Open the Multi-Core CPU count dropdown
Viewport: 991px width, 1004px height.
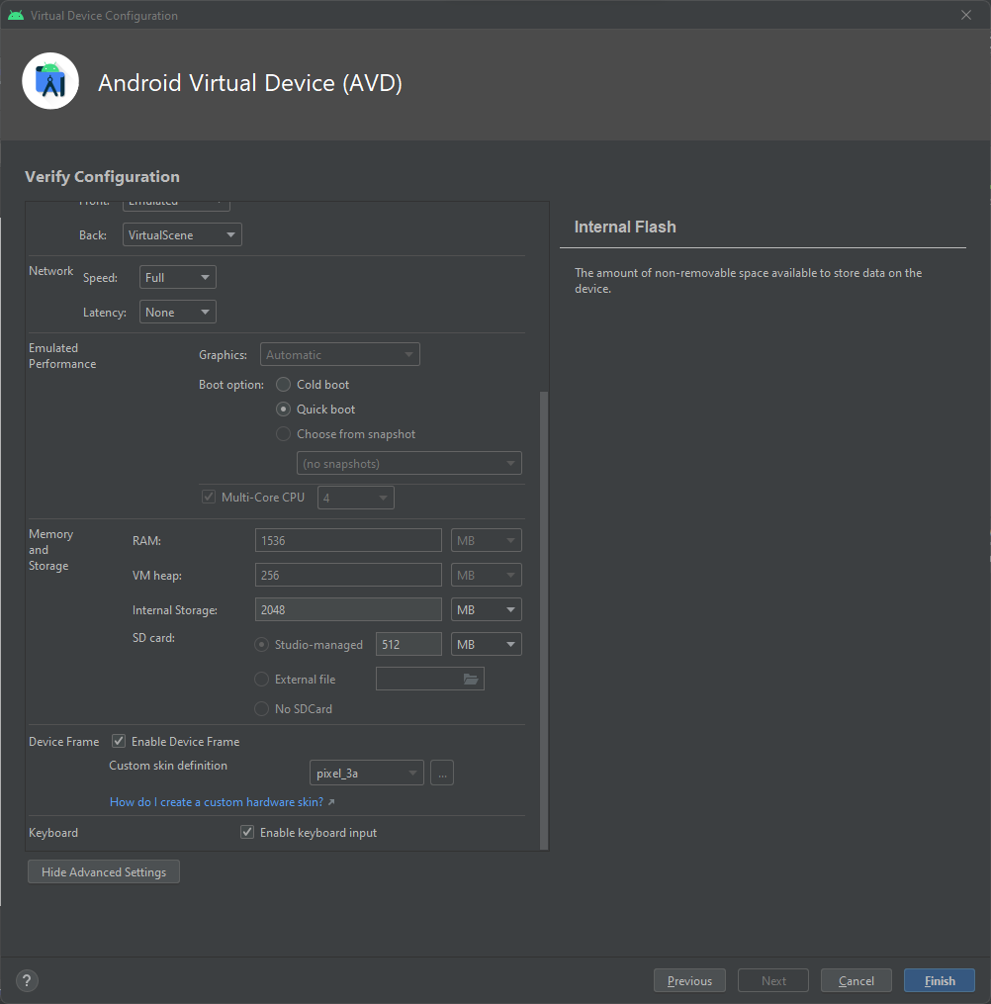356,498
